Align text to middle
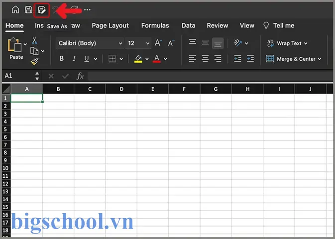The width and height of the screenshot is (335, 239). pos(205,43)
